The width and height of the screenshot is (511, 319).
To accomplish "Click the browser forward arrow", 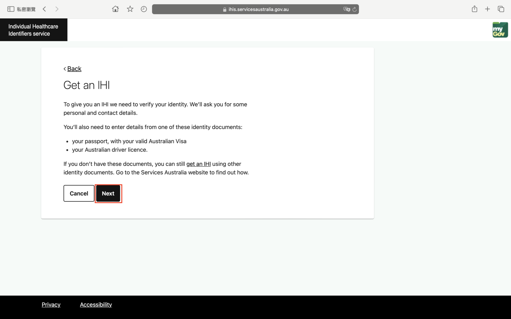I will tap(57, 9).
